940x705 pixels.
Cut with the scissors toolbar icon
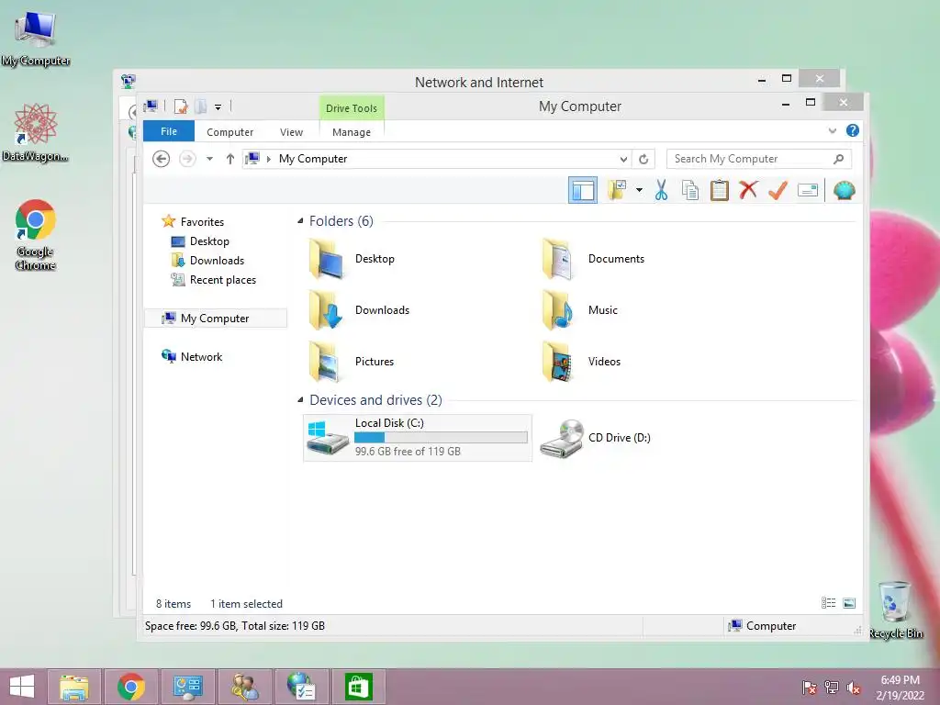point(661,191)
